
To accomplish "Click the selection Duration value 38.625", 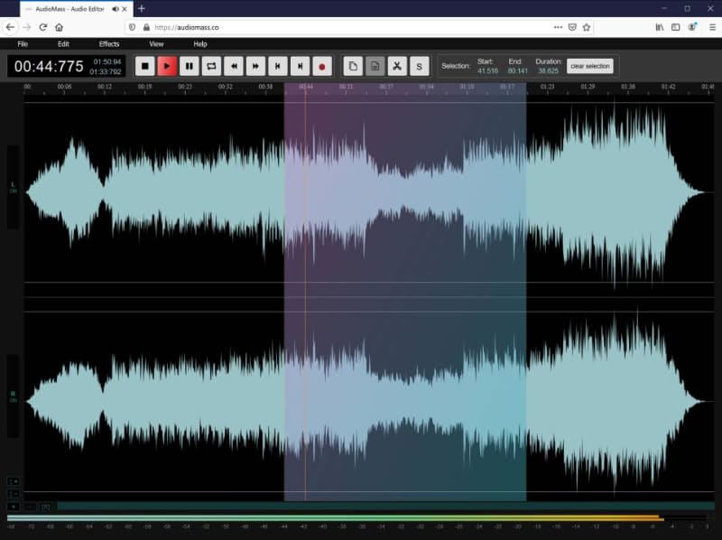I will pyautogui.click(x=549, y=71).
